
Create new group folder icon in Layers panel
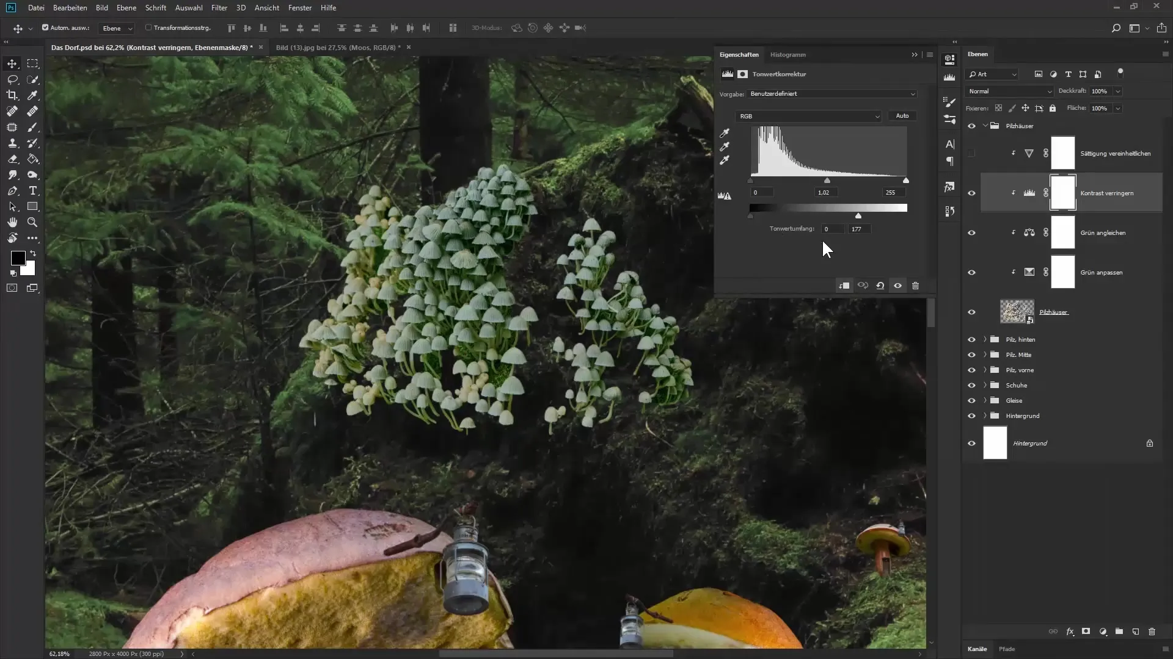coord(1119,632)
